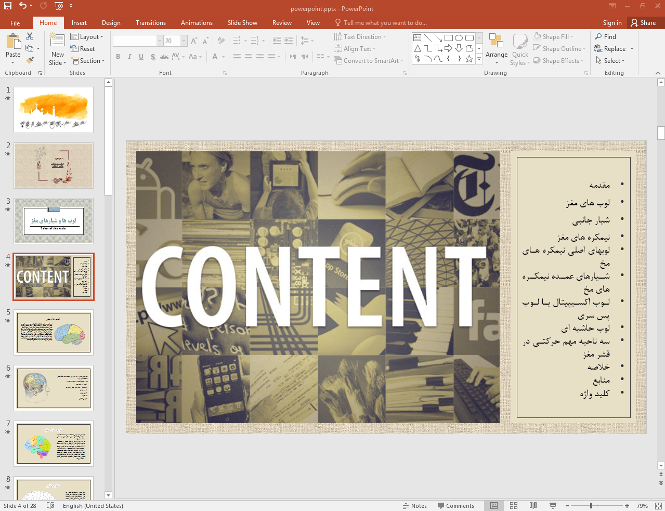This screenshot has width=665, height=511.
Task: Switch to Slide Sorter view
Action: coord(514,506)
